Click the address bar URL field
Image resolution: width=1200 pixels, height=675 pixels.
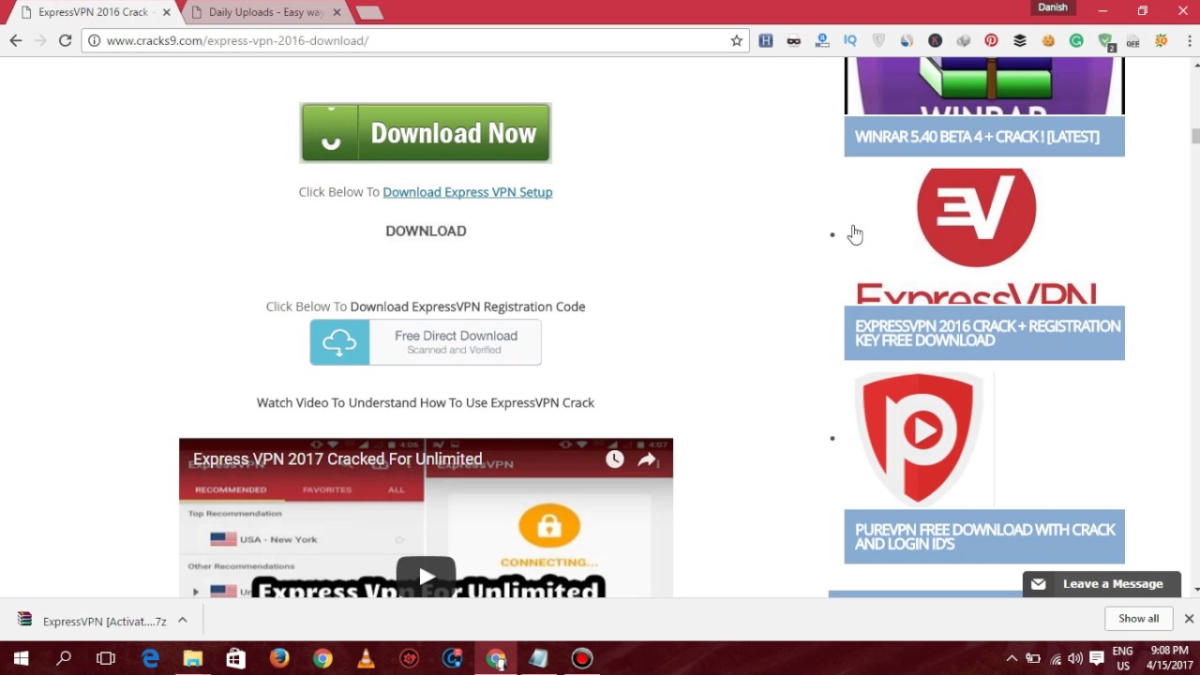tap(412, 40)
